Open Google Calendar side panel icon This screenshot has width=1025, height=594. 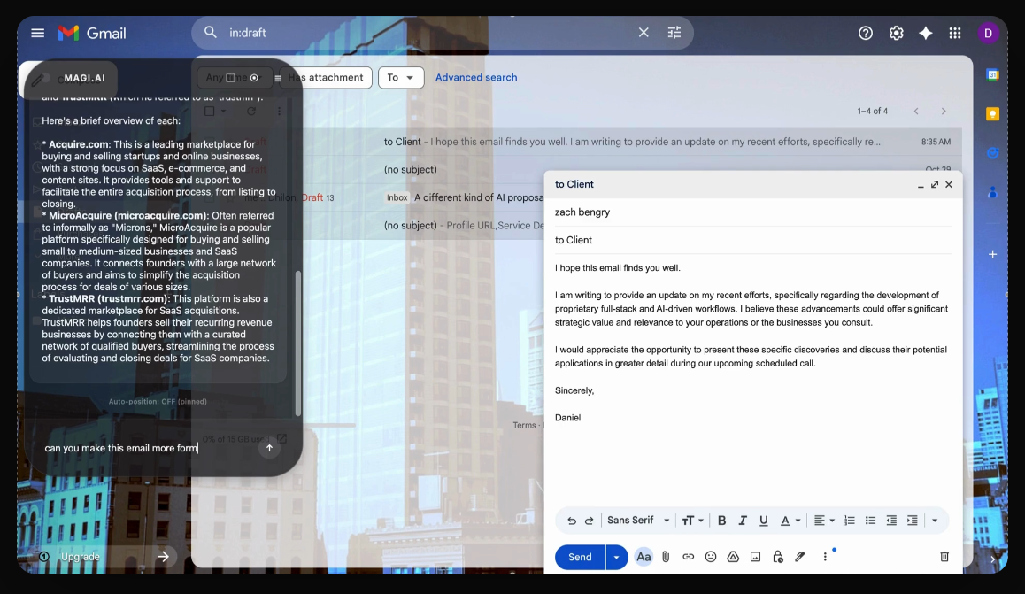992,74
